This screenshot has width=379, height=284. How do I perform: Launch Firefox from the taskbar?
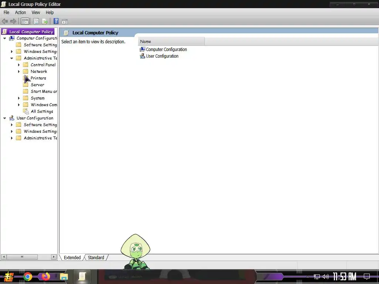coord(46,277)
